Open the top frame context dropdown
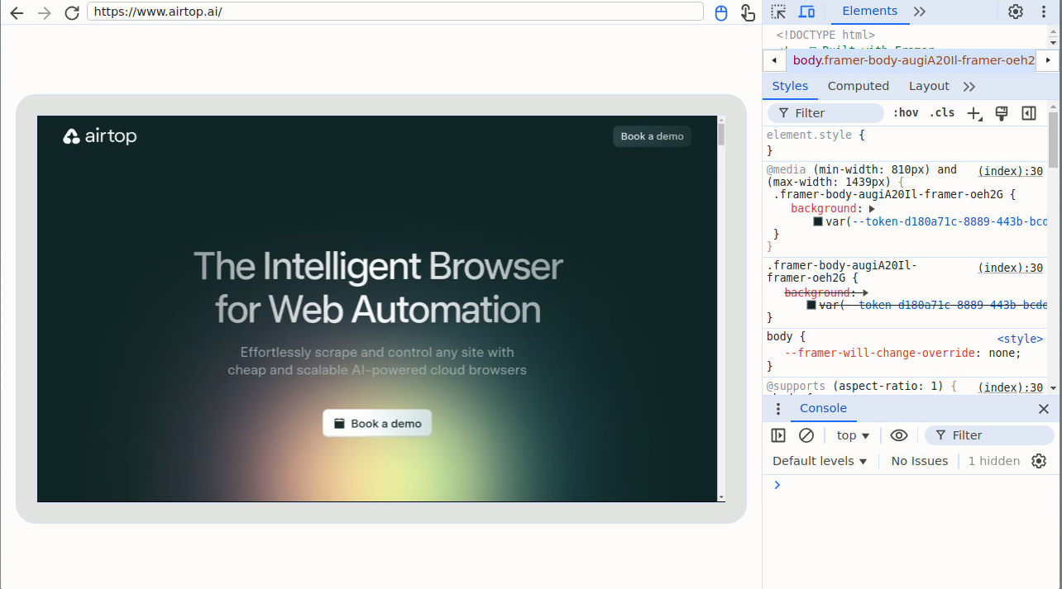The width and height of the screenshot is (1062, 589). [853, 435]
